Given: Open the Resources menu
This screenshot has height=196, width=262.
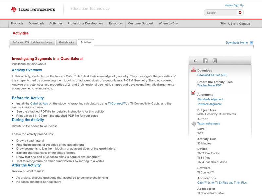Looking at the screenshot, I should pos(116,23).
